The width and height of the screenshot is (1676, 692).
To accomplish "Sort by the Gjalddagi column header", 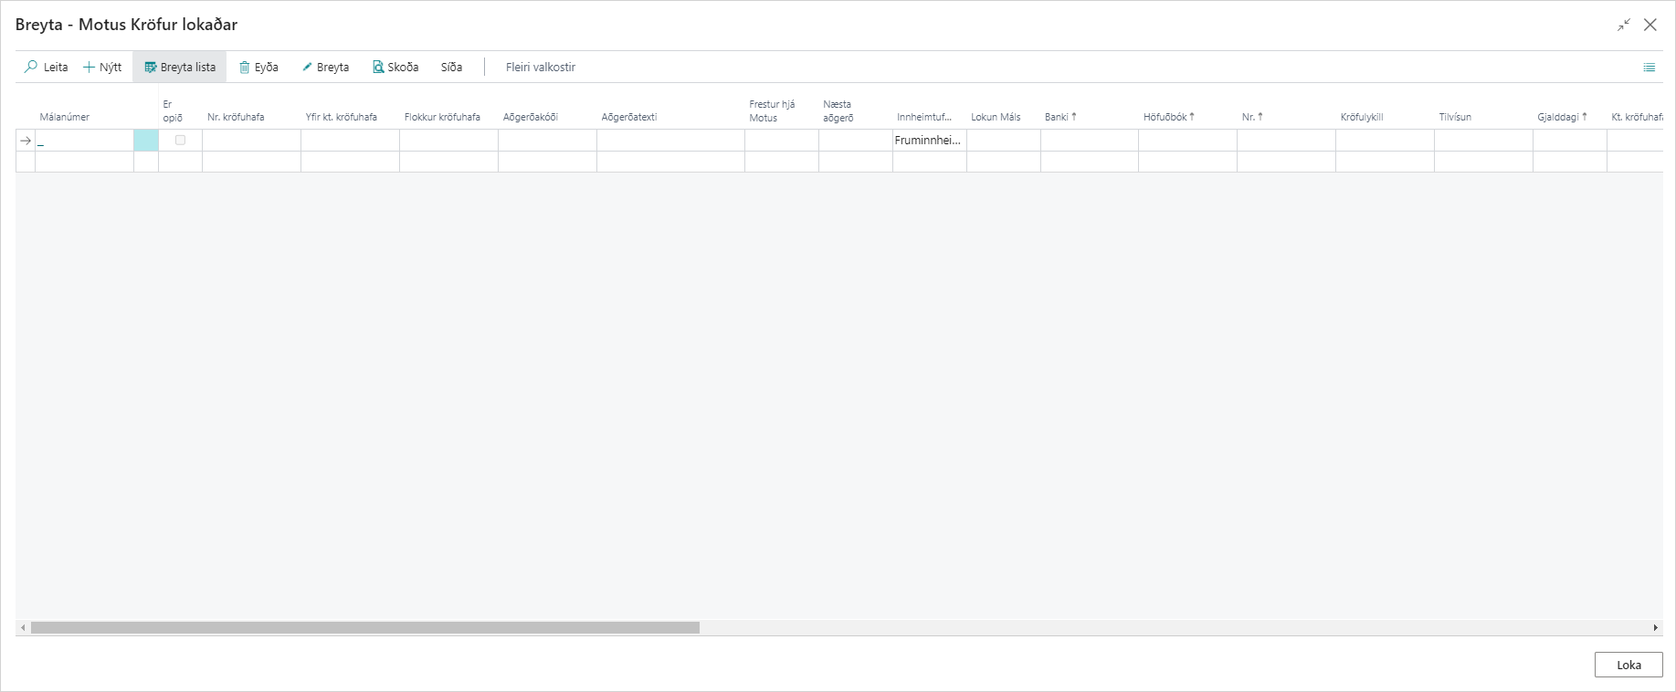I will [x=1557, y=117].
